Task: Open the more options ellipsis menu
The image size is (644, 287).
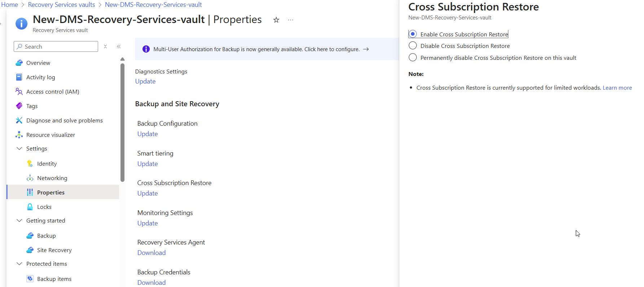Action: coord(291,20)
